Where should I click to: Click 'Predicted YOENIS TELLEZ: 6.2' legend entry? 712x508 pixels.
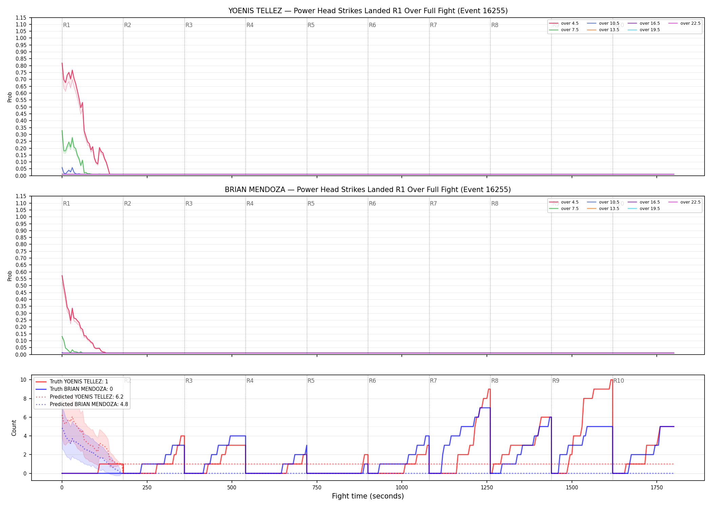tap(80, 397)
